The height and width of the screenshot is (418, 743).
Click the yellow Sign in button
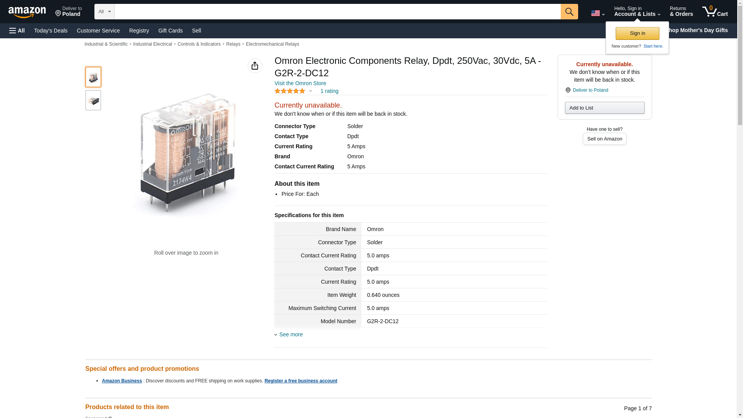(x=637, y=33)
